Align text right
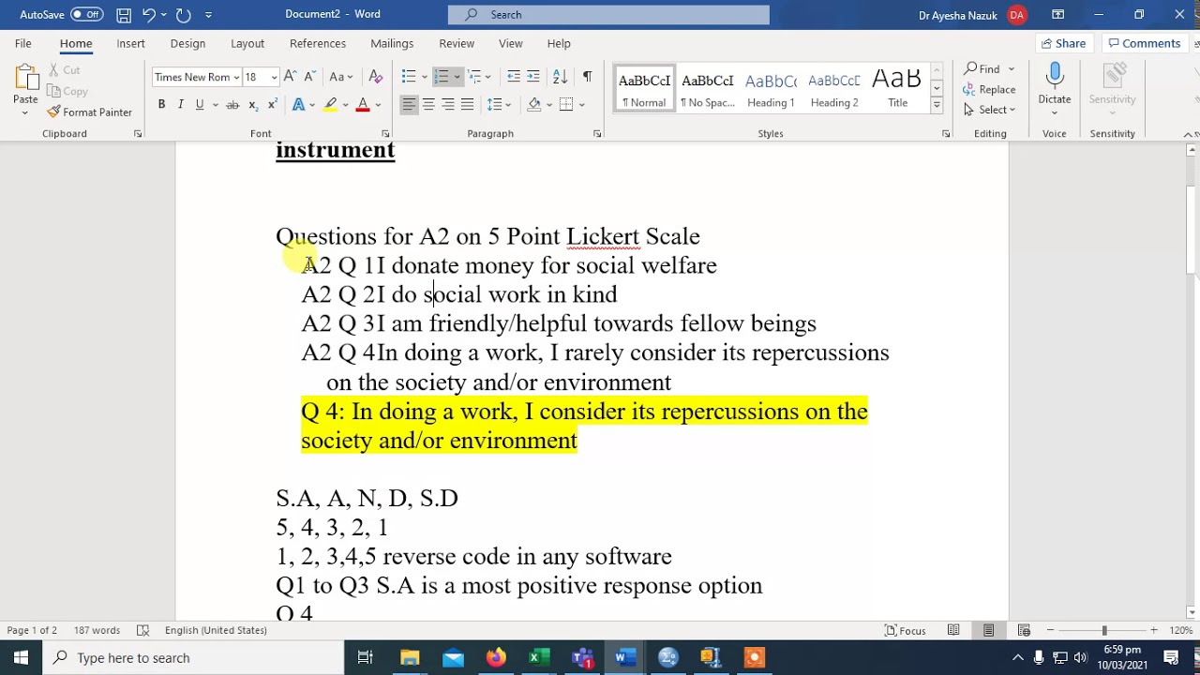 (x=448, y=104)
